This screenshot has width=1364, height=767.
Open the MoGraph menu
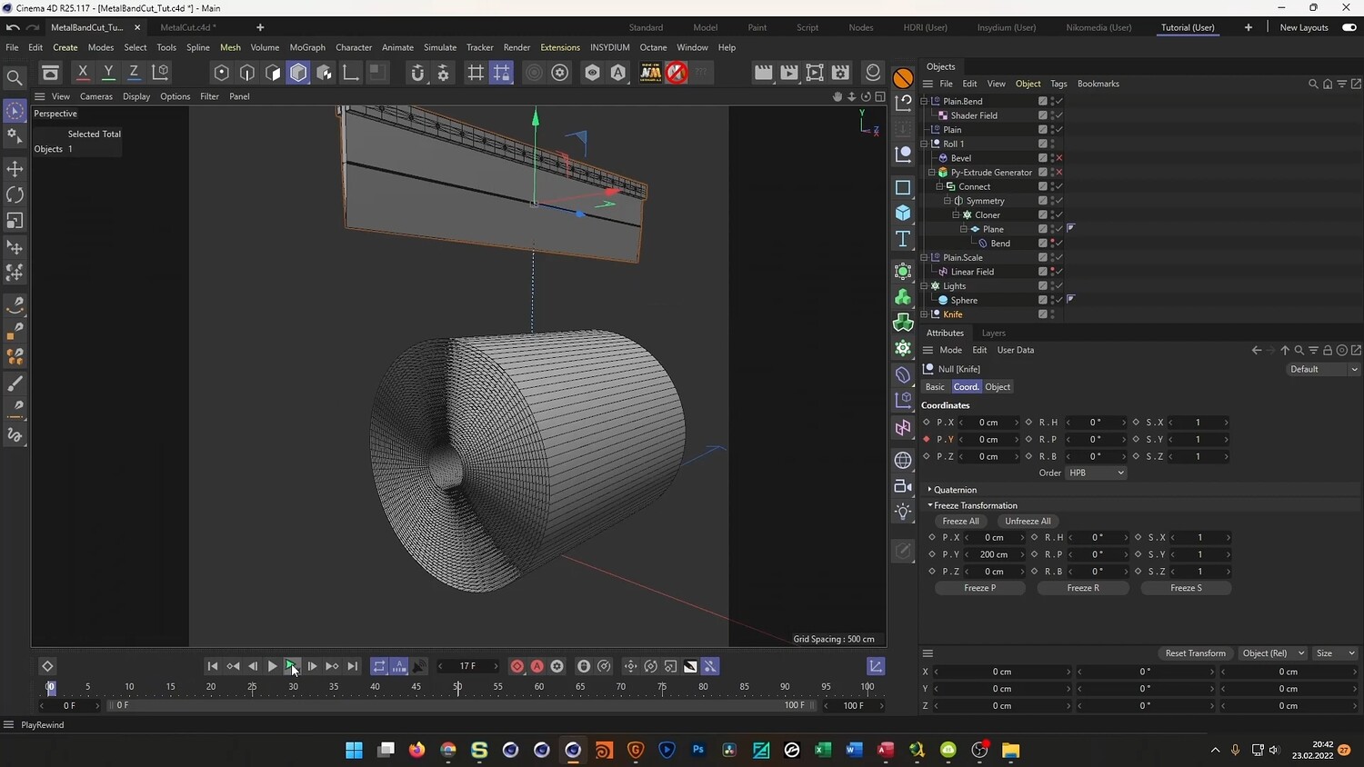pyautogui.click(x=307, y=47)
